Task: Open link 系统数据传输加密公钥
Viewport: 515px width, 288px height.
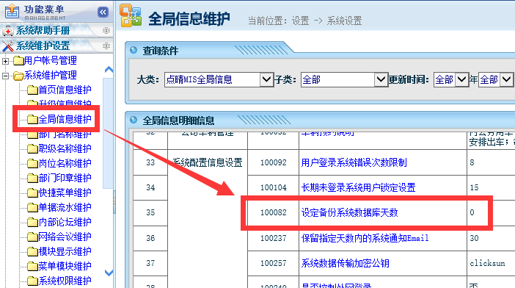Action: [x=346, y=263]
